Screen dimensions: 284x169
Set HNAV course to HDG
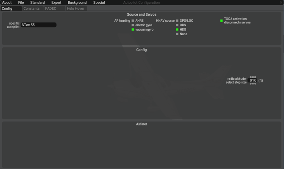point(177,30)
